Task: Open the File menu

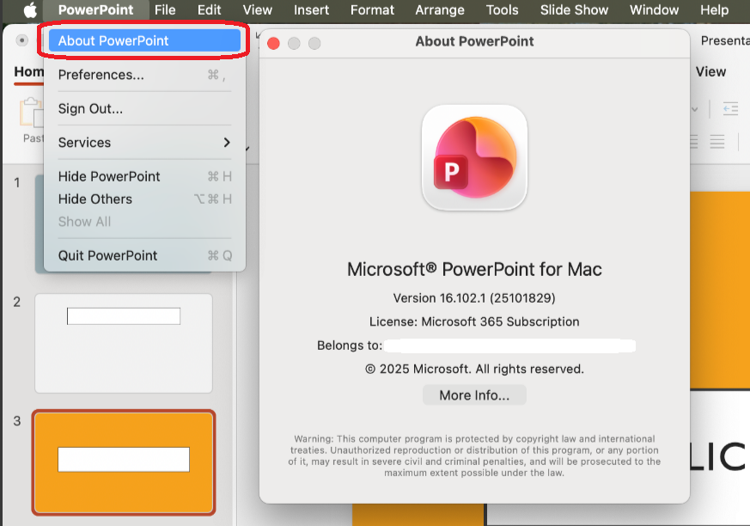Action: (x=165, y=9)
